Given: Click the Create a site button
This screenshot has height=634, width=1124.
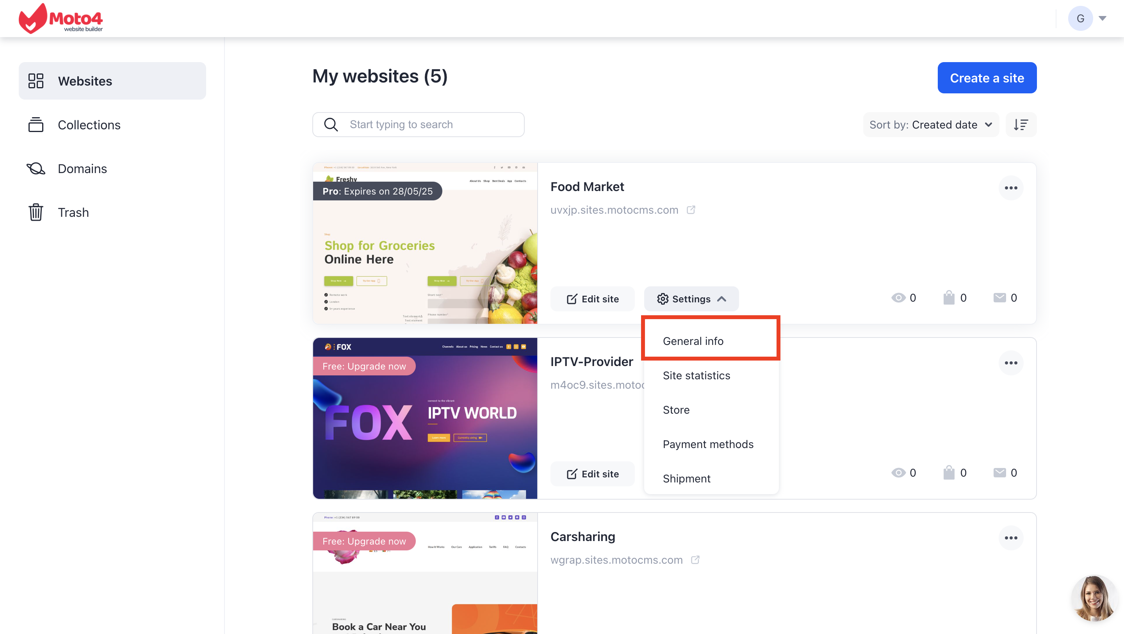Looking at the screenshot, I should click(987, 78).
